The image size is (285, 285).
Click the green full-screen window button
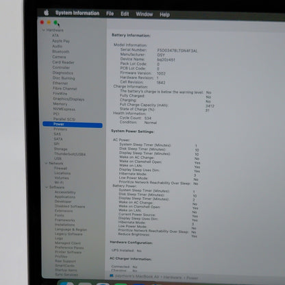[x=55, y=23]
